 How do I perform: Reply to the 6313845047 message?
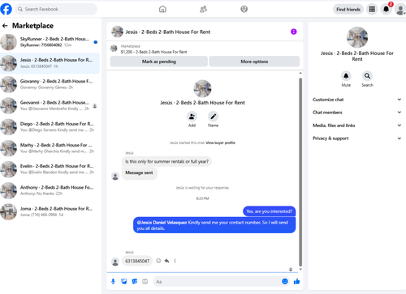coord(166,261)
